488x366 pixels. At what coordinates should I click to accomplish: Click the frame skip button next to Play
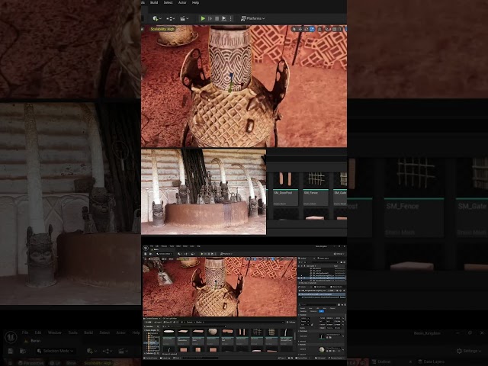click(210, 18)
